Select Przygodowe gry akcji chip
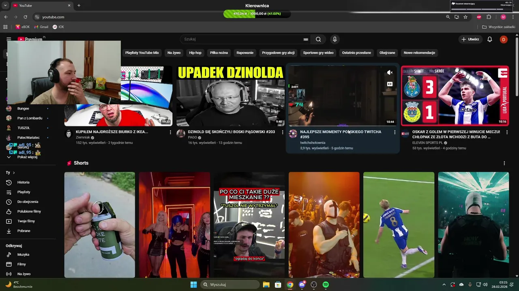 278,53
